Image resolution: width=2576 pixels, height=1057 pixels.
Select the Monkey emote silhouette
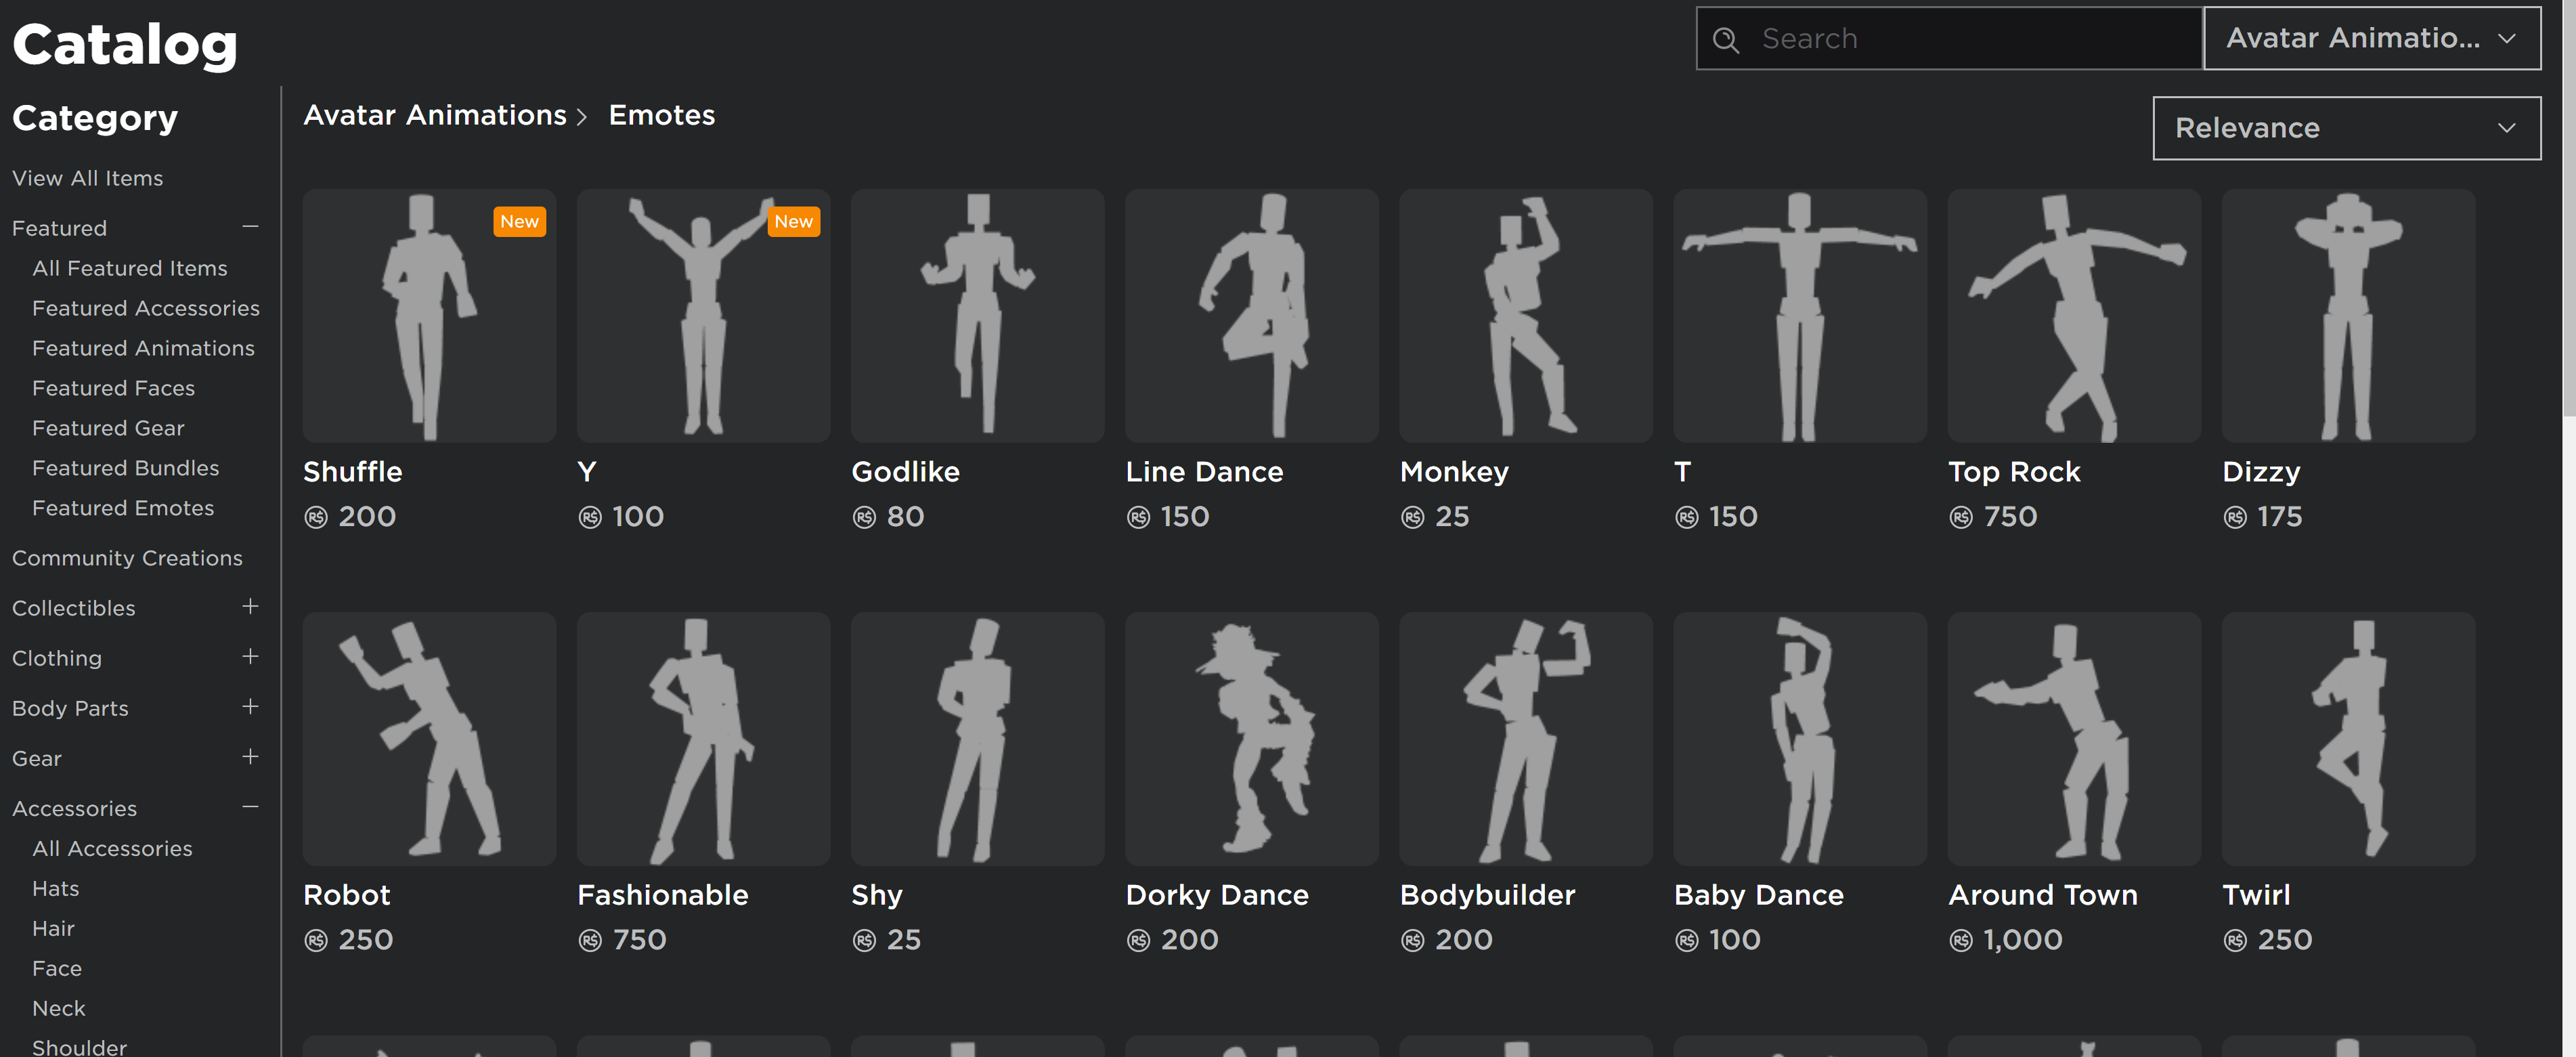pyautogui.click(x=1525, y=316)
